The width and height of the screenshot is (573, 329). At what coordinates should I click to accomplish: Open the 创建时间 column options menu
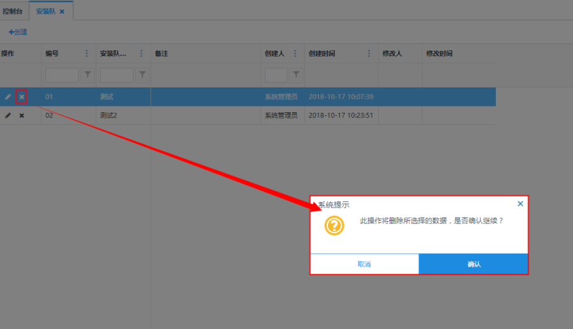tap(369, 54)
